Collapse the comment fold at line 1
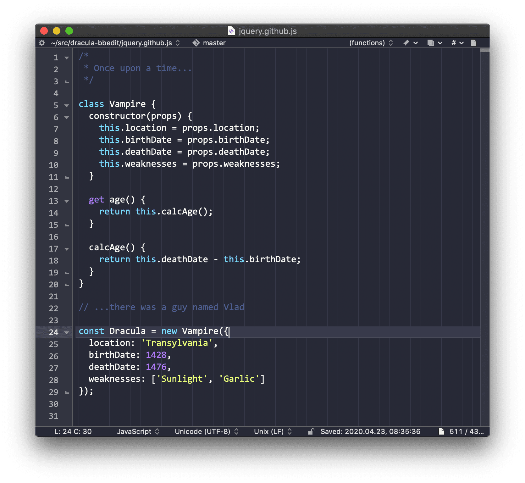 [x=67, y=58]
